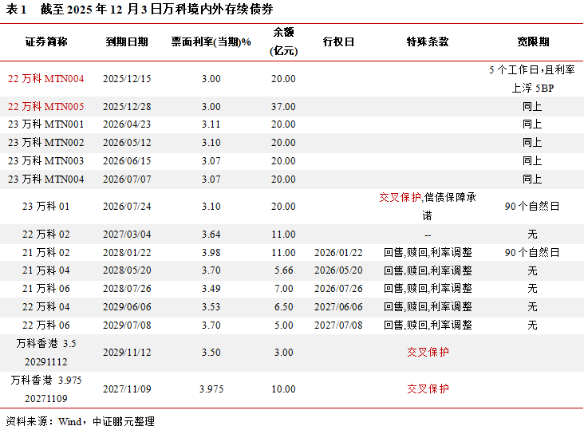Select the 行权日 column header
Viewport: 584px width, 430px height.
[x=338, y=41]
